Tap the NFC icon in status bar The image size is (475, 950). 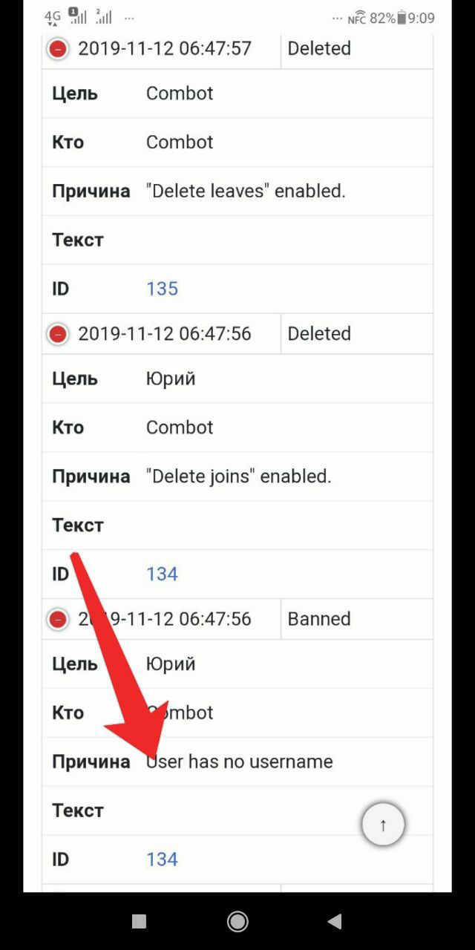[357, 18]
